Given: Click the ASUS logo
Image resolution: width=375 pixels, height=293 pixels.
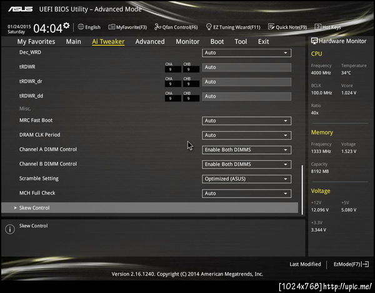Looking at the screenshot, I should [21, 9].
